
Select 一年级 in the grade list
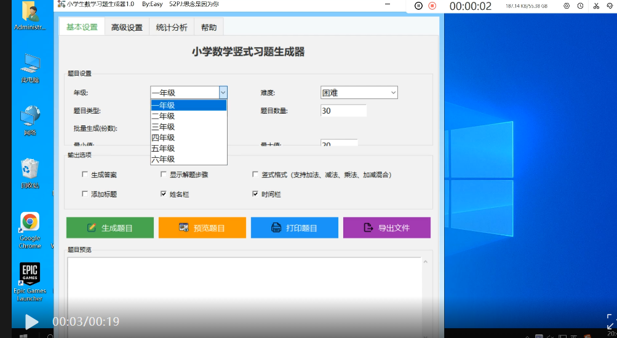189,105
